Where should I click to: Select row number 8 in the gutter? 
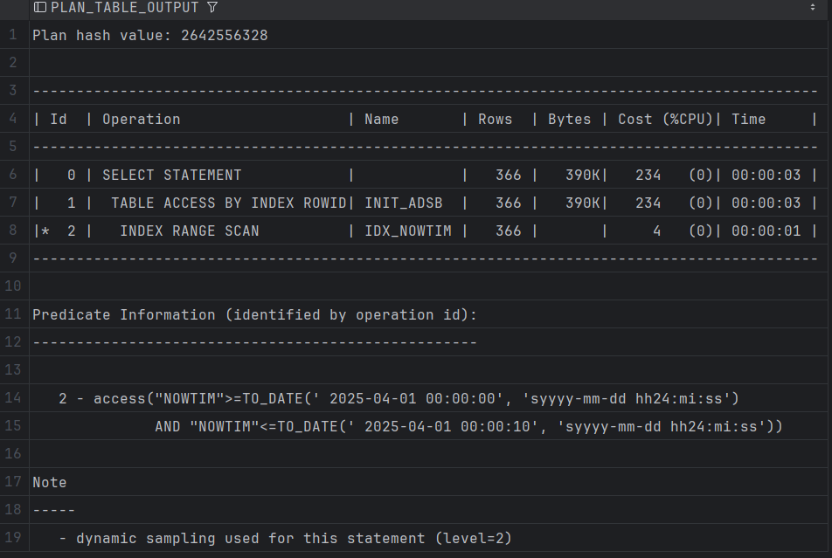tap(13, 231)
